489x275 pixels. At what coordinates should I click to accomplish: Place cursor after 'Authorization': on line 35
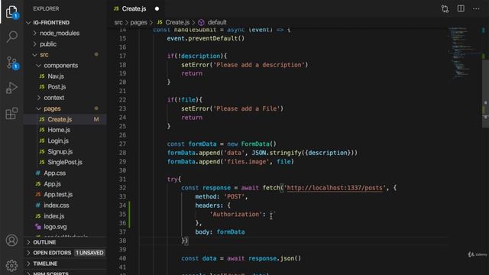click(267, 215)
